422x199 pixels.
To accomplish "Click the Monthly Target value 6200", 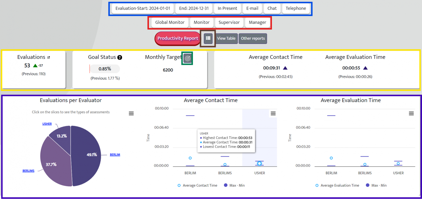I will (168, 70).
